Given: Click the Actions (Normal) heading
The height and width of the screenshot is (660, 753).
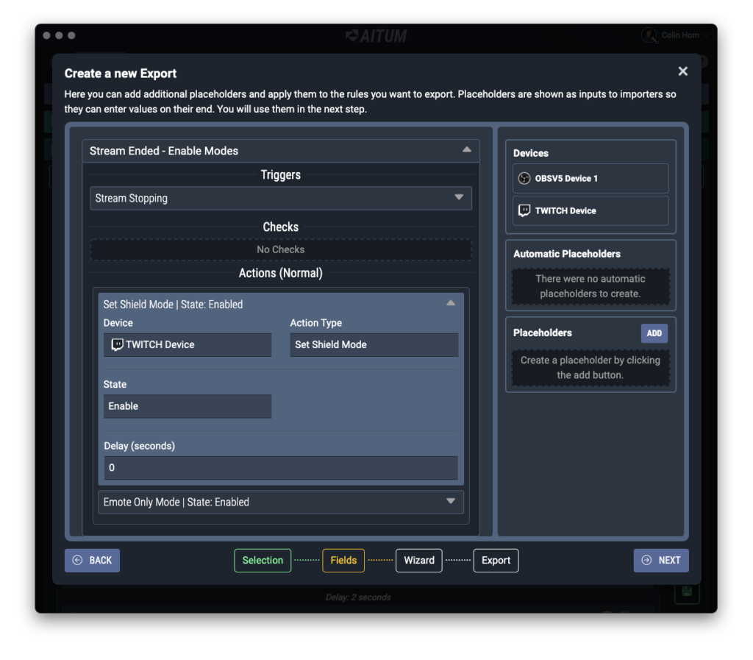Looking at the screenshot, I should (280, 273).
